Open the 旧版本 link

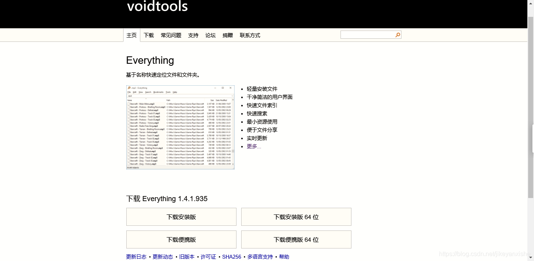187,257
